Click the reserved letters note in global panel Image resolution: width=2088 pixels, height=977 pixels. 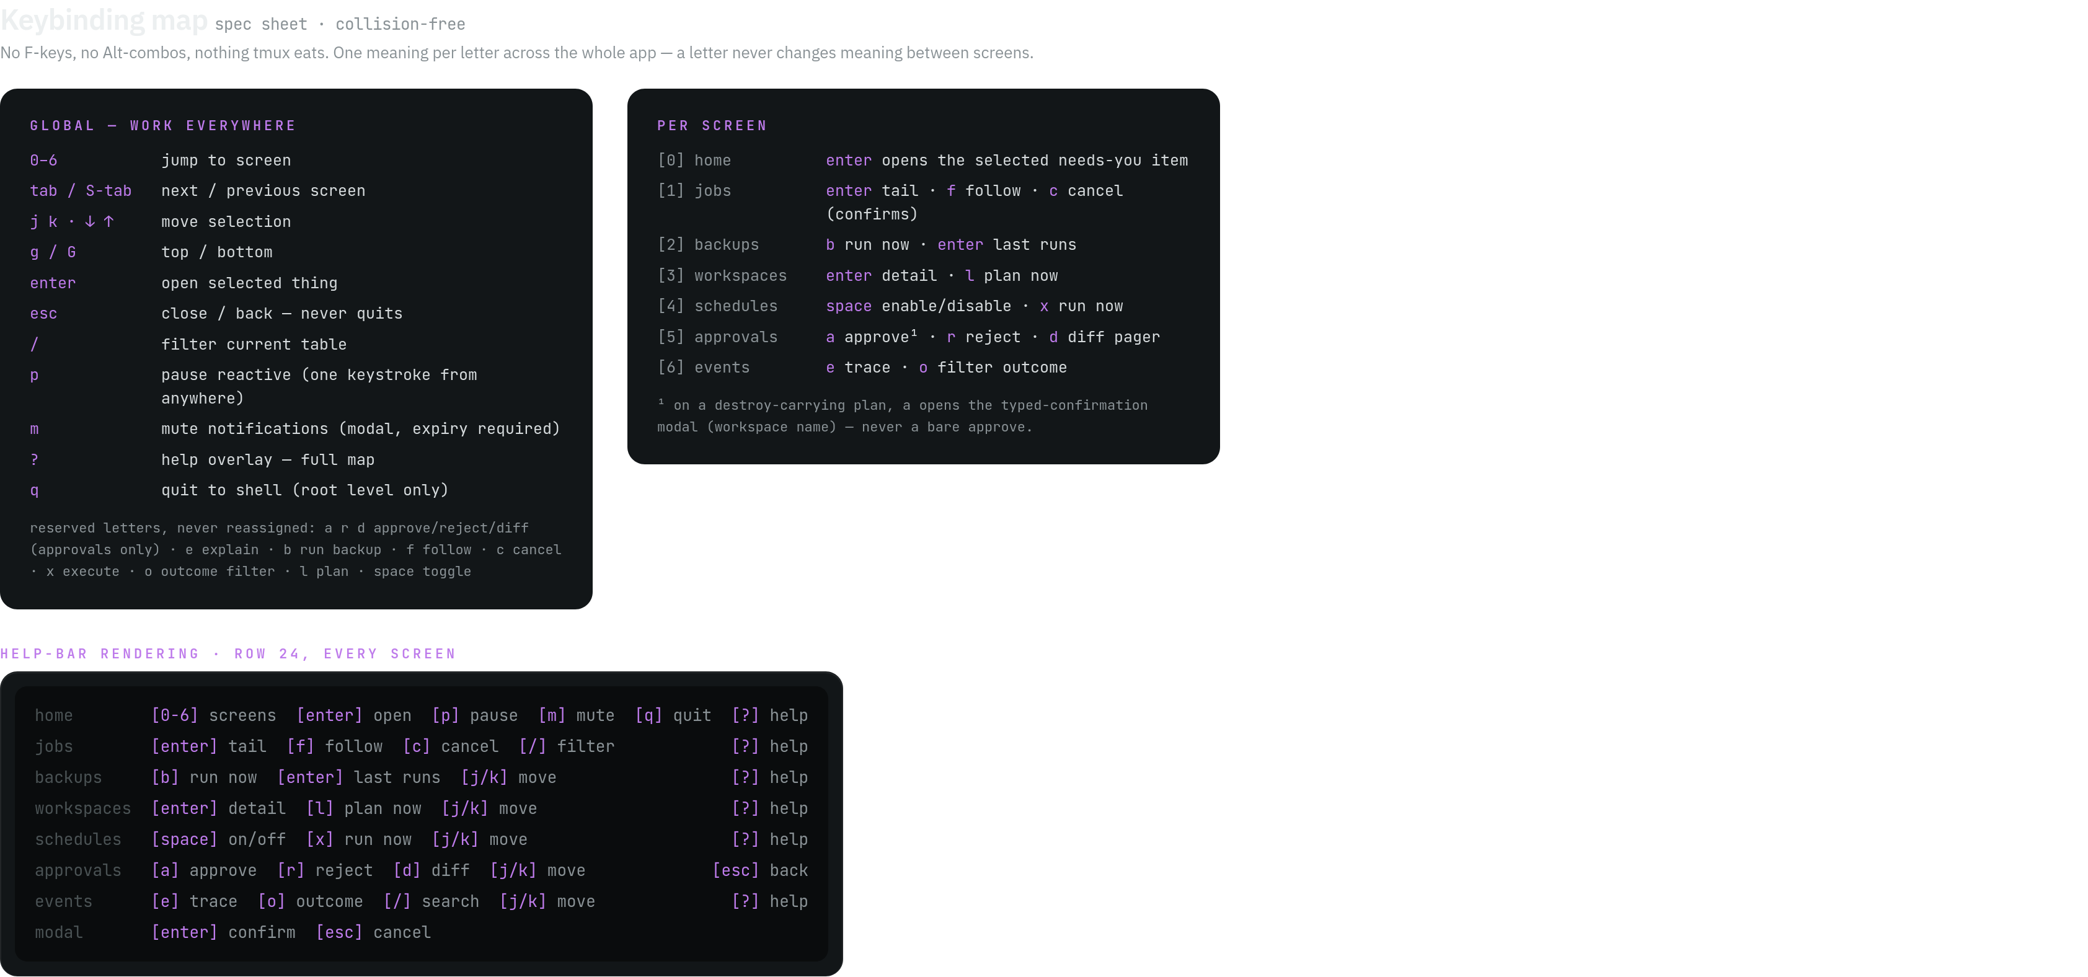pyautogui.click(x=296, y=549)
